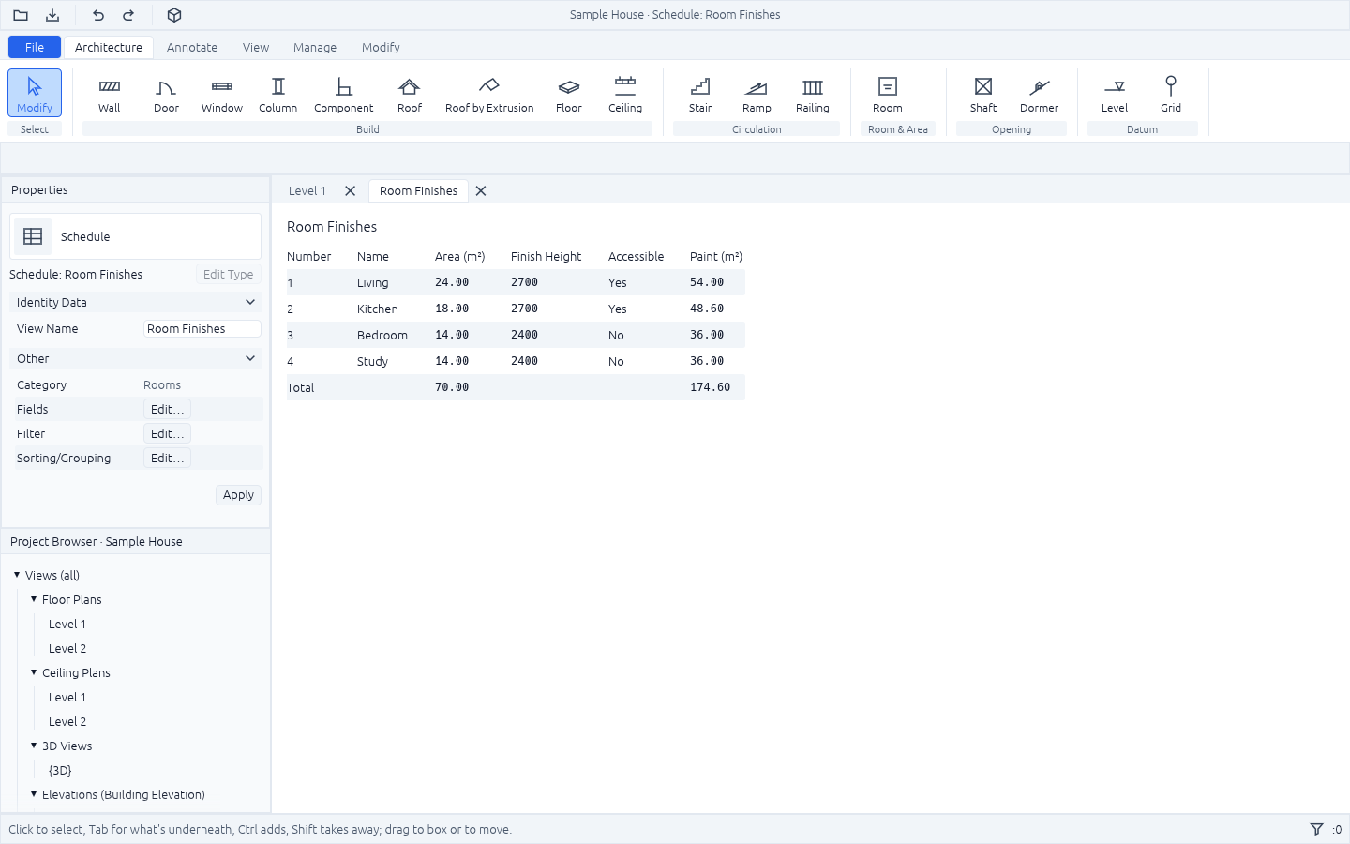Switch to the Annotate ribbon tab
1350x844 pixels.
[192, 47]
